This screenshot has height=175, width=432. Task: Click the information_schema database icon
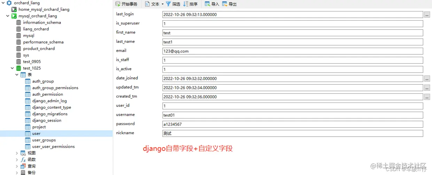[x=18, y=22]
